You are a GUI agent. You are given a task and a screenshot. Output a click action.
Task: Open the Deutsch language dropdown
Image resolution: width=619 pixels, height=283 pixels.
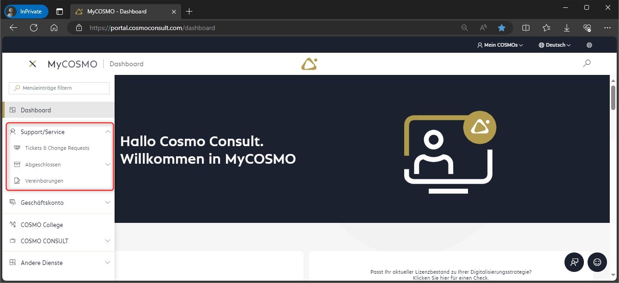pos(554,44)
